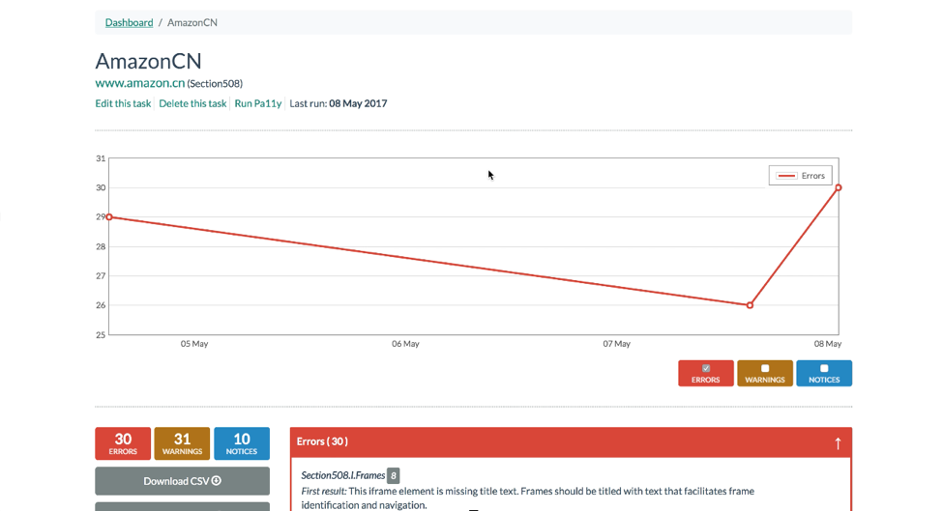The height and width of the screenshot is (511, 943).
Task: Enable the Warnings graph checkbox
Action: coord(765,369)
